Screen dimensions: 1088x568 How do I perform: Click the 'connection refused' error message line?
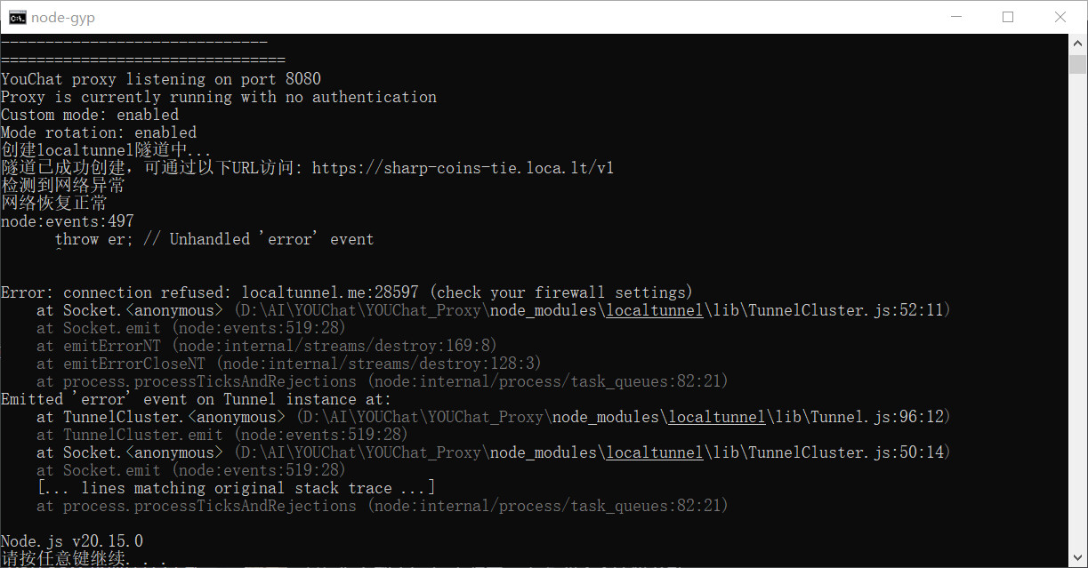(347, 292)
